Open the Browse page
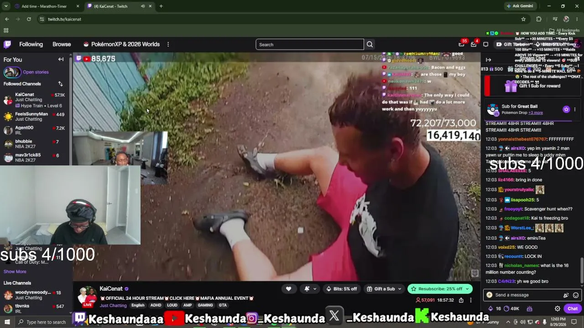 pos(62,44)
